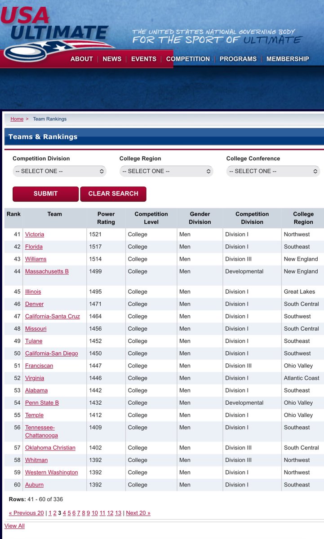Open the California-Santa Cruz team link

53,316
